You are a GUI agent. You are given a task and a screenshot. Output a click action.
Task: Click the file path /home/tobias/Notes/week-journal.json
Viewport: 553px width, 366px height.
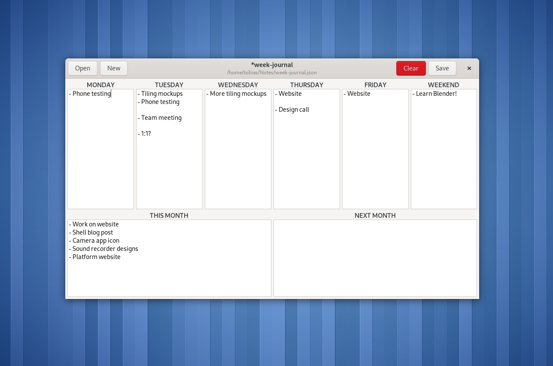[x=272, y=73]
